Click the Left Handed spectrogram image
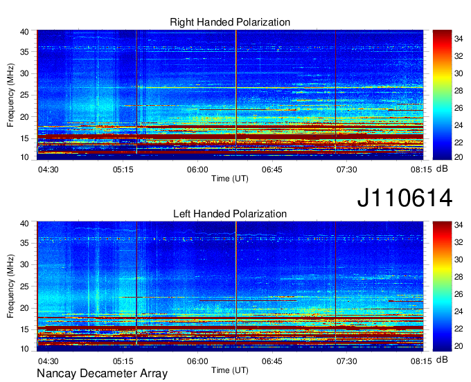Screen dimensions: 471x382 230,286
